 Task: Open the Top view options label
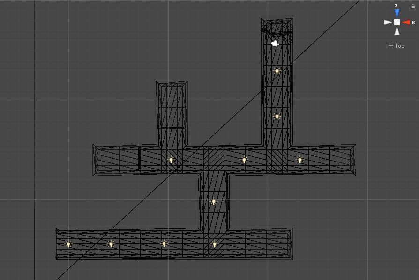pos(397,46)
